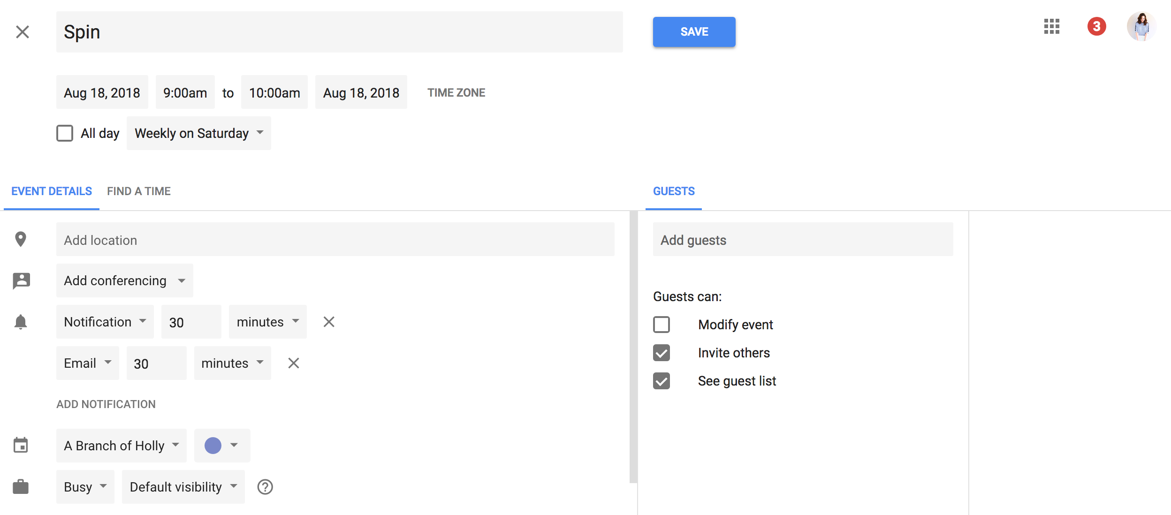Viewport: 1171px width, 515px height.
Task: Open the profile avatar menu
Action: tap(1141, 26)
